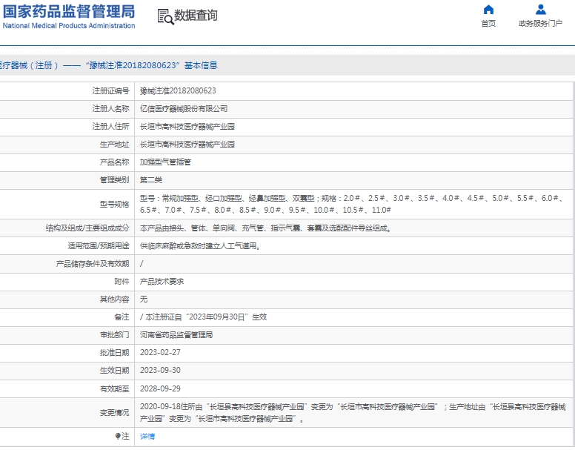Open the 详情 details link
Screen dimensions: 575x450
click(x=147, y=436)
